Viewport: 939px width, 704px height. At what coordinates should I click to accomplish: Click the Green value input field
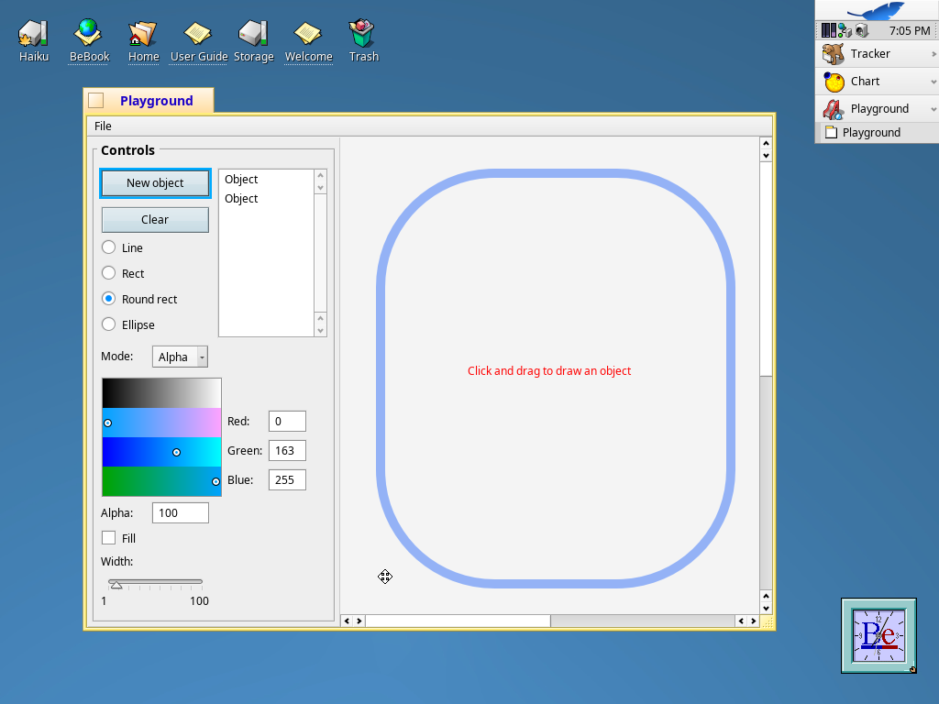(x=287, y=451)
